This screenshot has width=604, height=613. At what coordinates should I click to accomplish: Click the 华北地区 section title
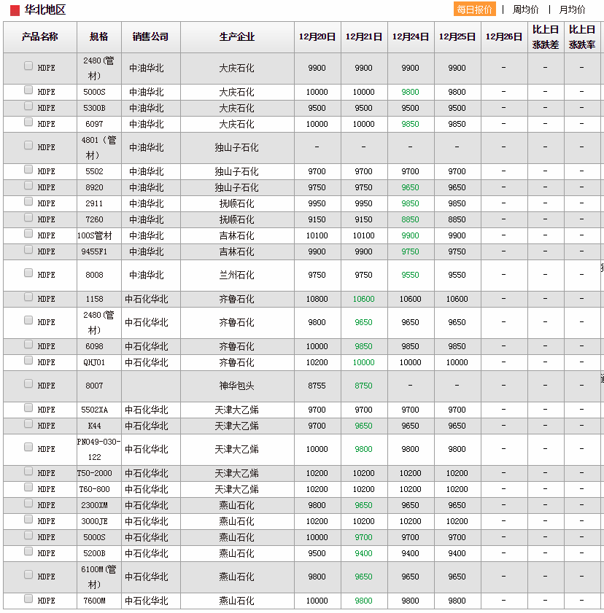(x=45, y=9)
